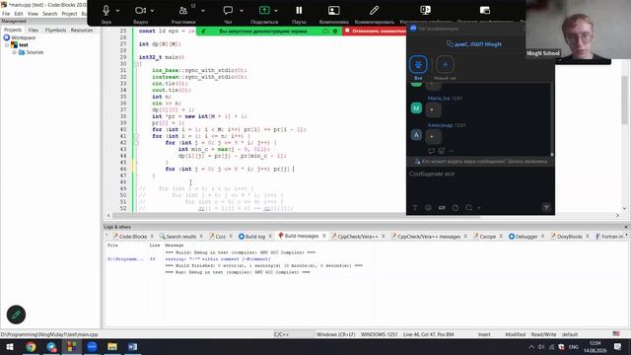Open share options arrow beside Share screen
The width and height of the screenshot is (631, 355).
pos(276,11)
